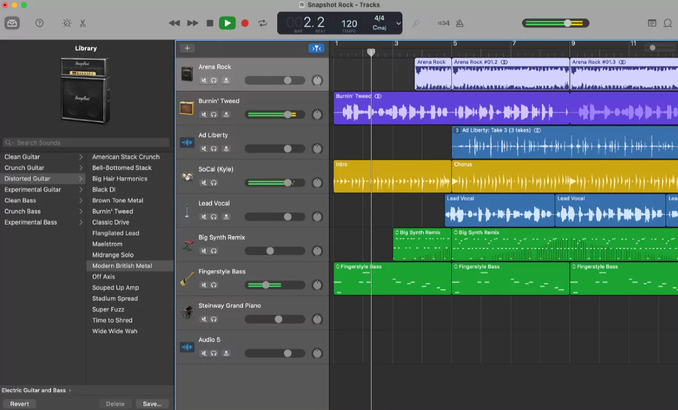Click the tuner icon
678x410 pixels.
[x=416, y=23]
